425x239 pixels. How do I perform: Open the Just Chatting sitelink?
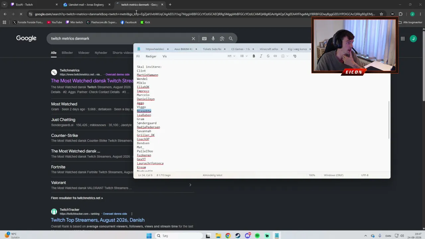(x=63, y=119)
